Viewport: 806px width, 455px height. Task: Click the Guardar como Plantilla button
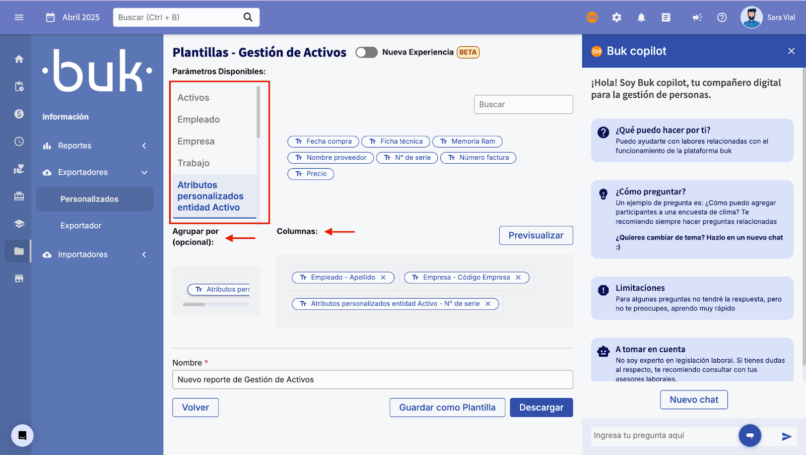pyautogui.click(x=447, y=408)
